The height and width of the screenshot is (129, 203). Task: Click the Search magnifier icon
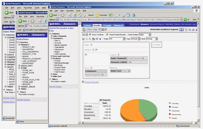(86, 15)
